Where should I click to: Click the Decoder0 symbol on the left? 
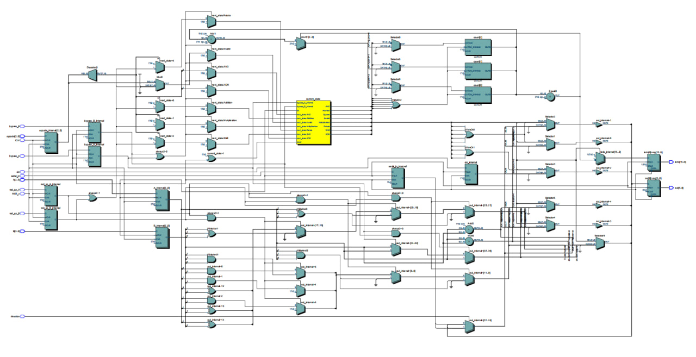[x=92, y=74]
